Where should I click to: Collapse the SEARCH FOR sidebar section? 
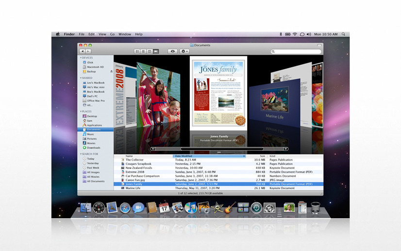(81, 154)
